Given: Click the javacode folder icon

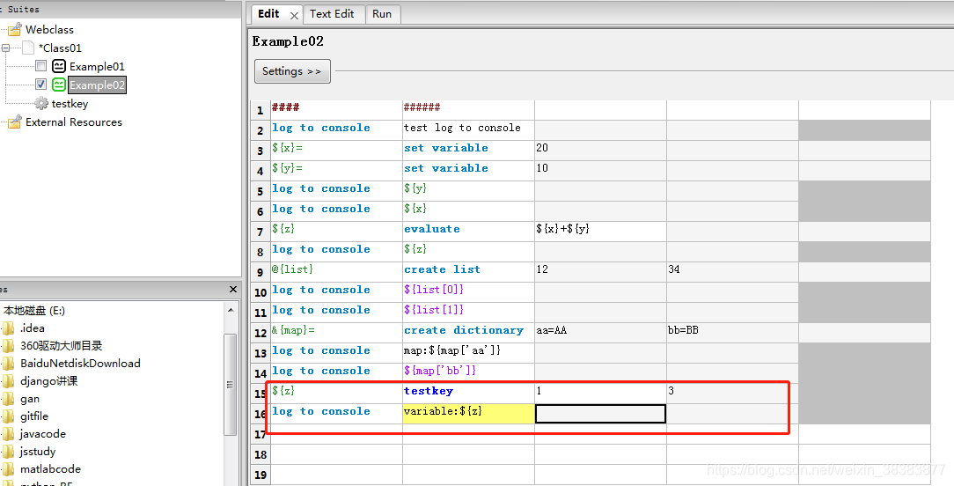Looking at the screenshot, I should pos(8,434).
